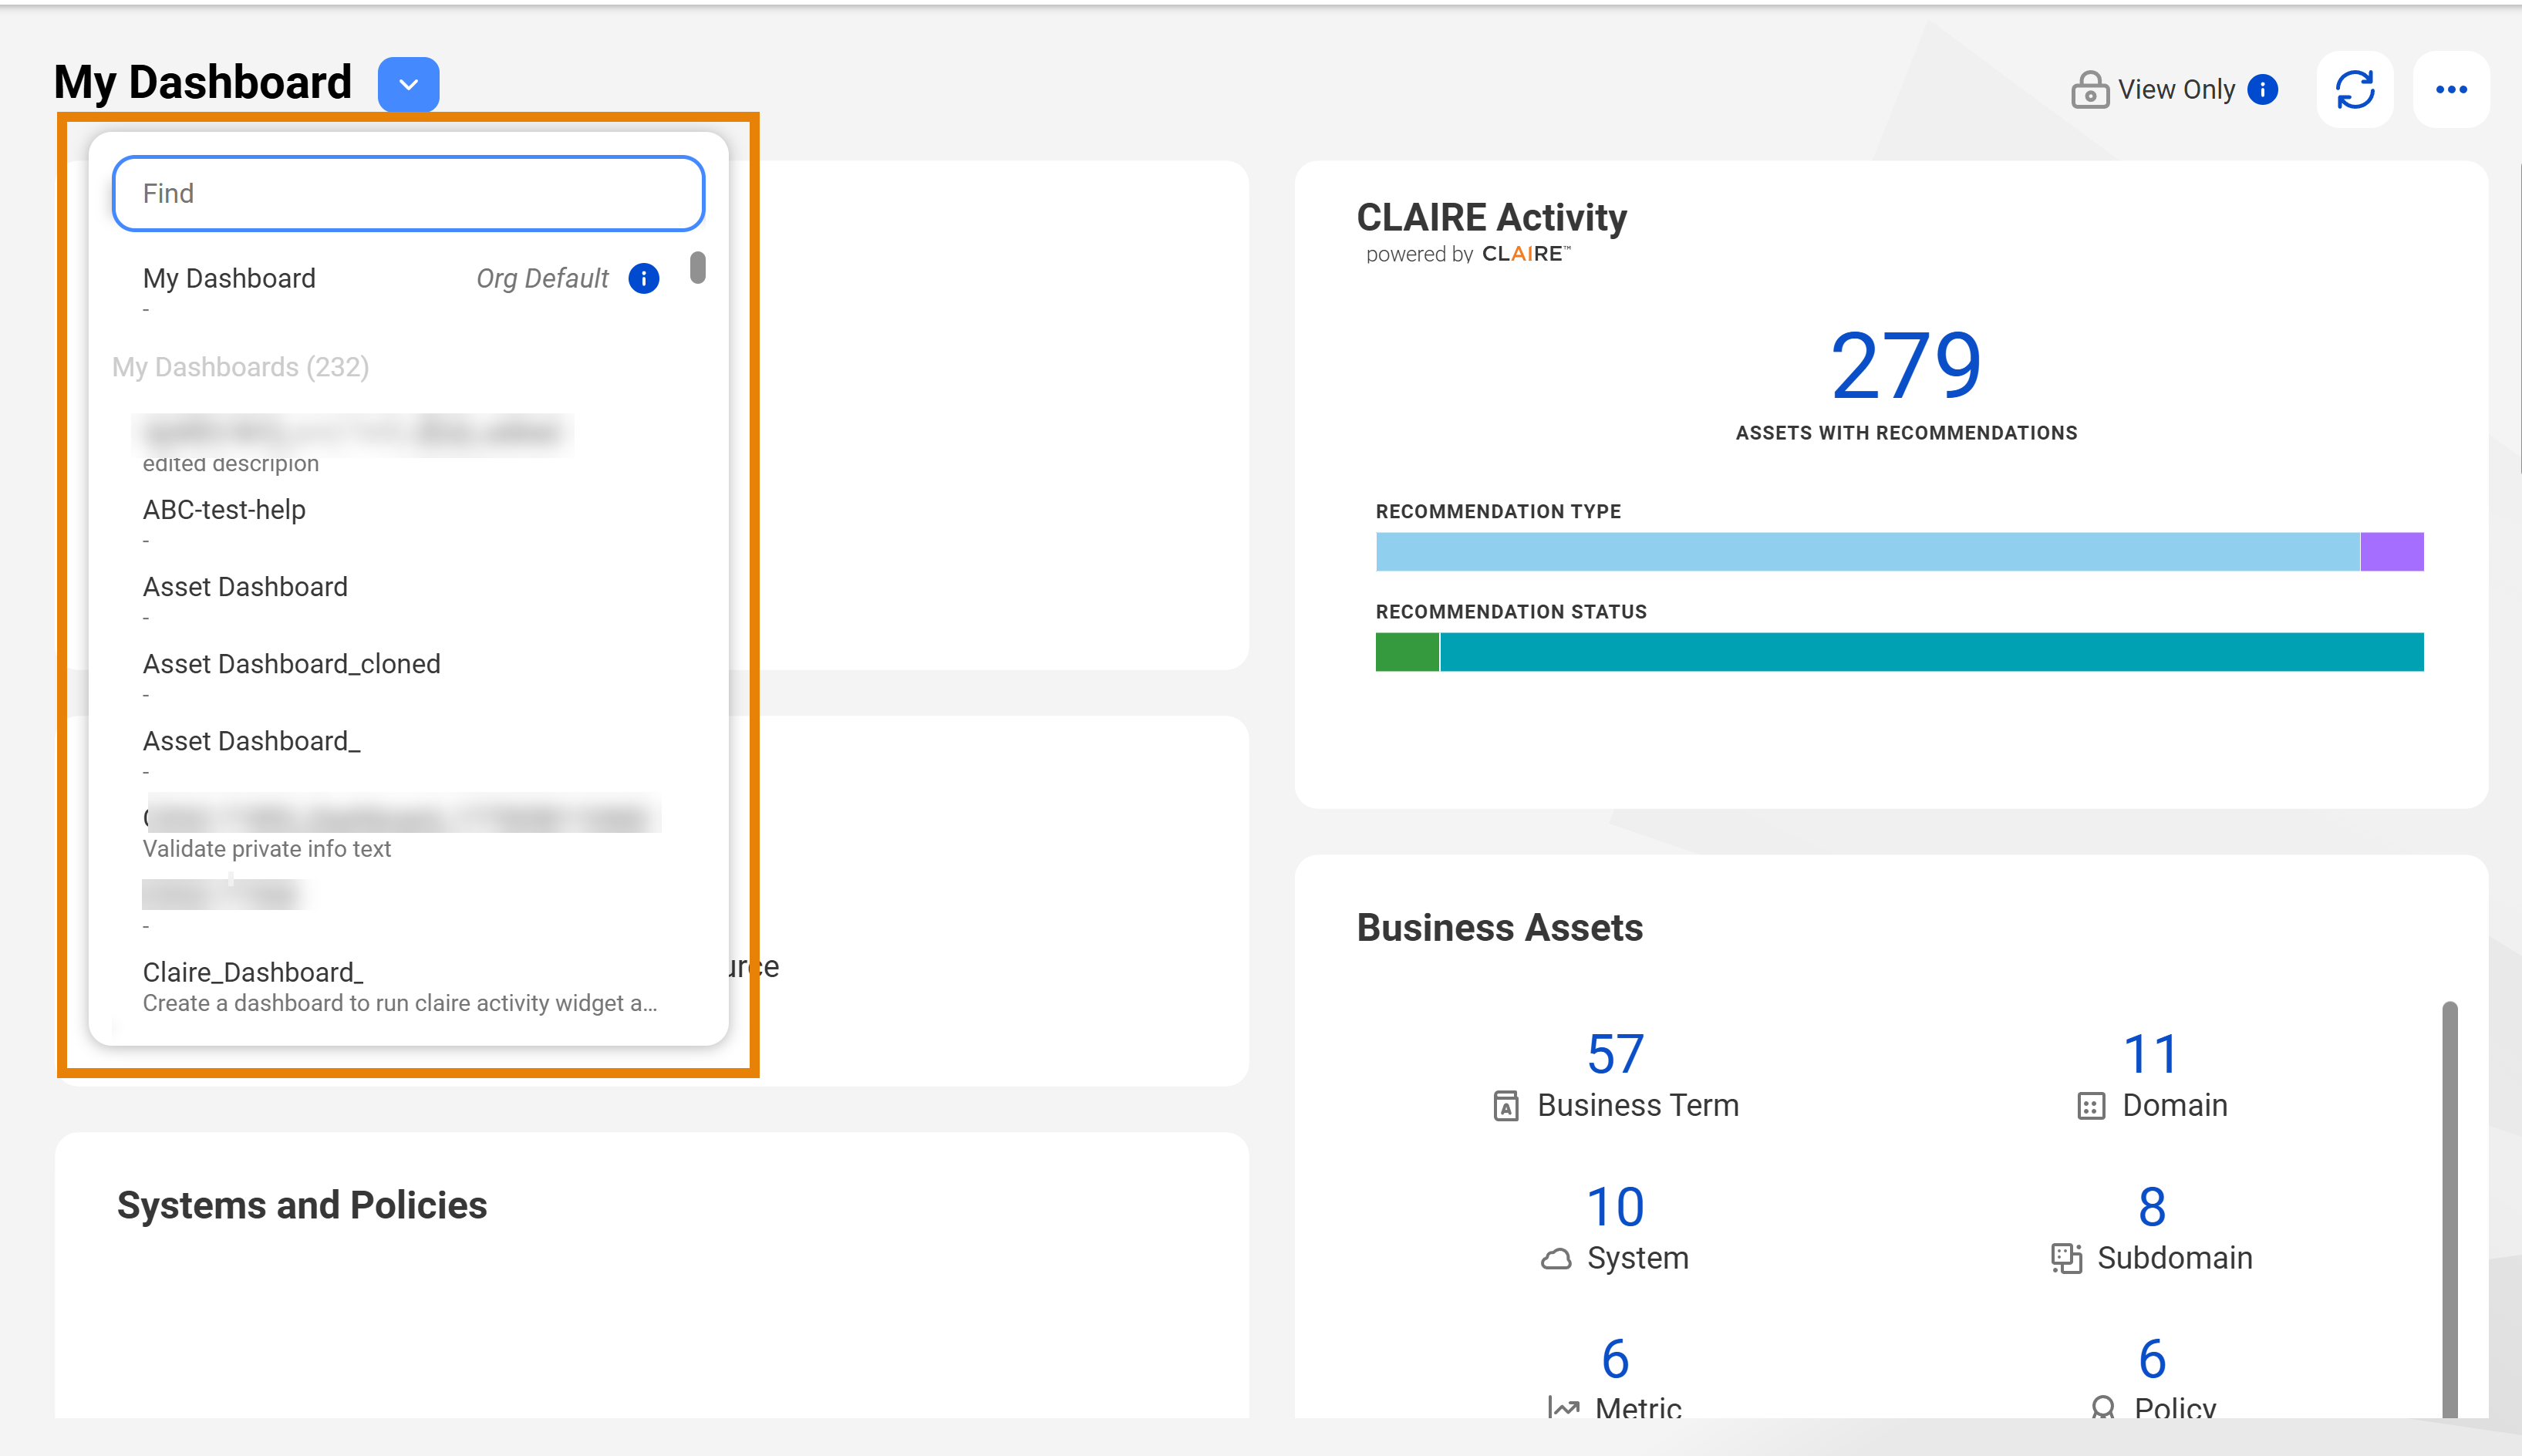This screenshot has height=1456, width=2522.
Task: Open the 11 Domain count
Action: click(x=2151, y=1054)
